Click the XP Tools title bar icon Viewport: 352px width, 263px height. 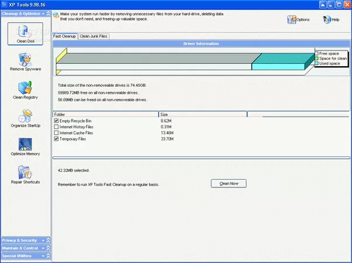tap(4, 5)
